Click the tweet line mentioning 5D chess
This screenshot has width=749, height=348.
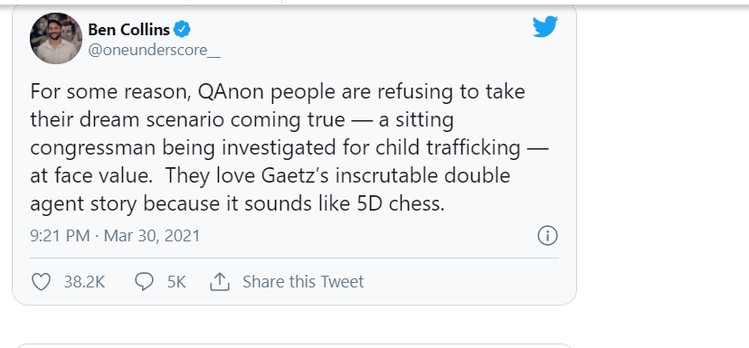[237, 204]
